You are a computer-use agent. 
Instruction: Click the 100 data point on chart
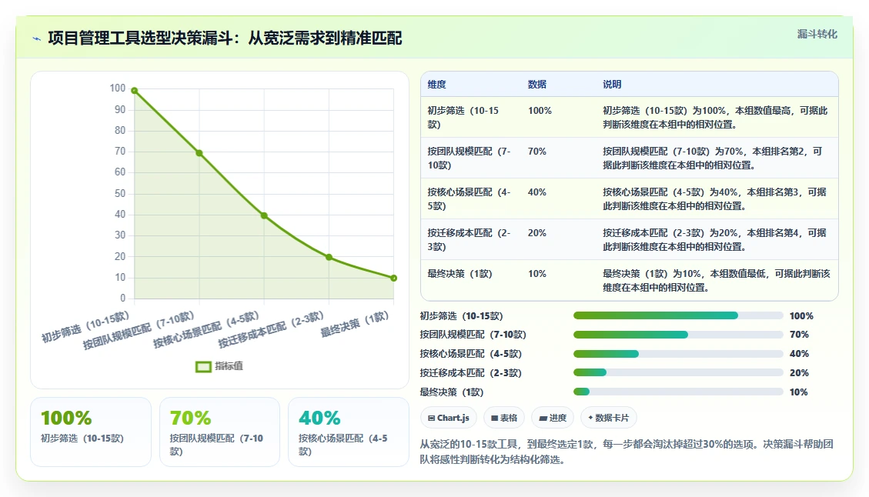pyautogui.click(x=134, y=90)
